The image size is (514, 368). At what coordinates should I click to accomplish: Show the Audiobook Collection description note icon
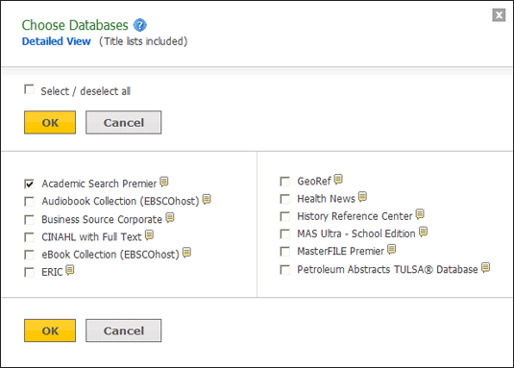[x=207, y=199]
